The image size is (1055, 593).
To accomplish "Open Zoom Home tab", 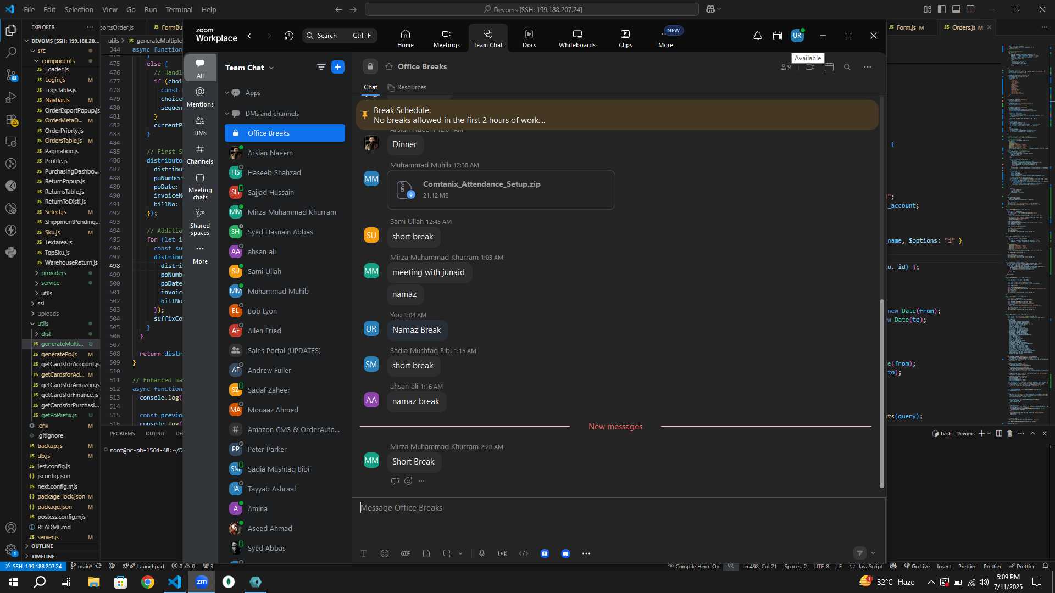I will [x=406, y=38].
